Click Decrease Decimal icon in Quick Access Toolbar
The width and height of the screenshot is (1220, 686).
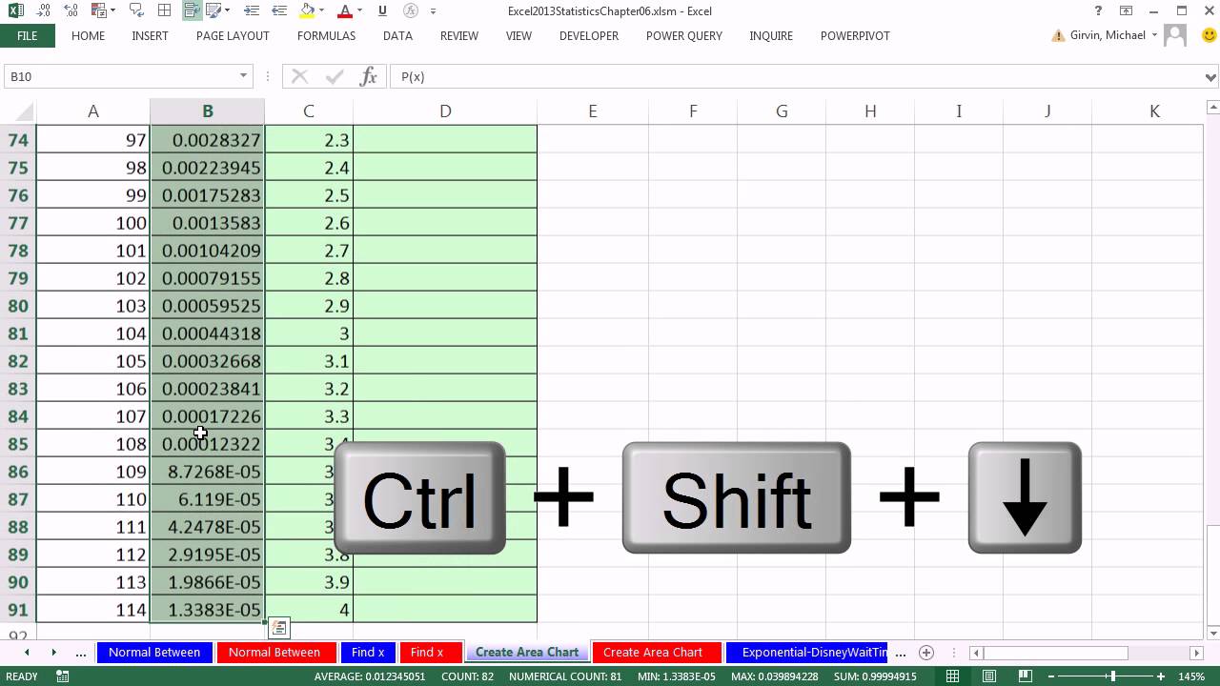[44, 10]
